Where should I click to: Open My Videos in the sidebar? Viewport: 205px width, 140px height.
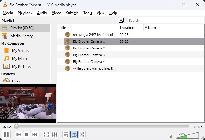(26, 51)
